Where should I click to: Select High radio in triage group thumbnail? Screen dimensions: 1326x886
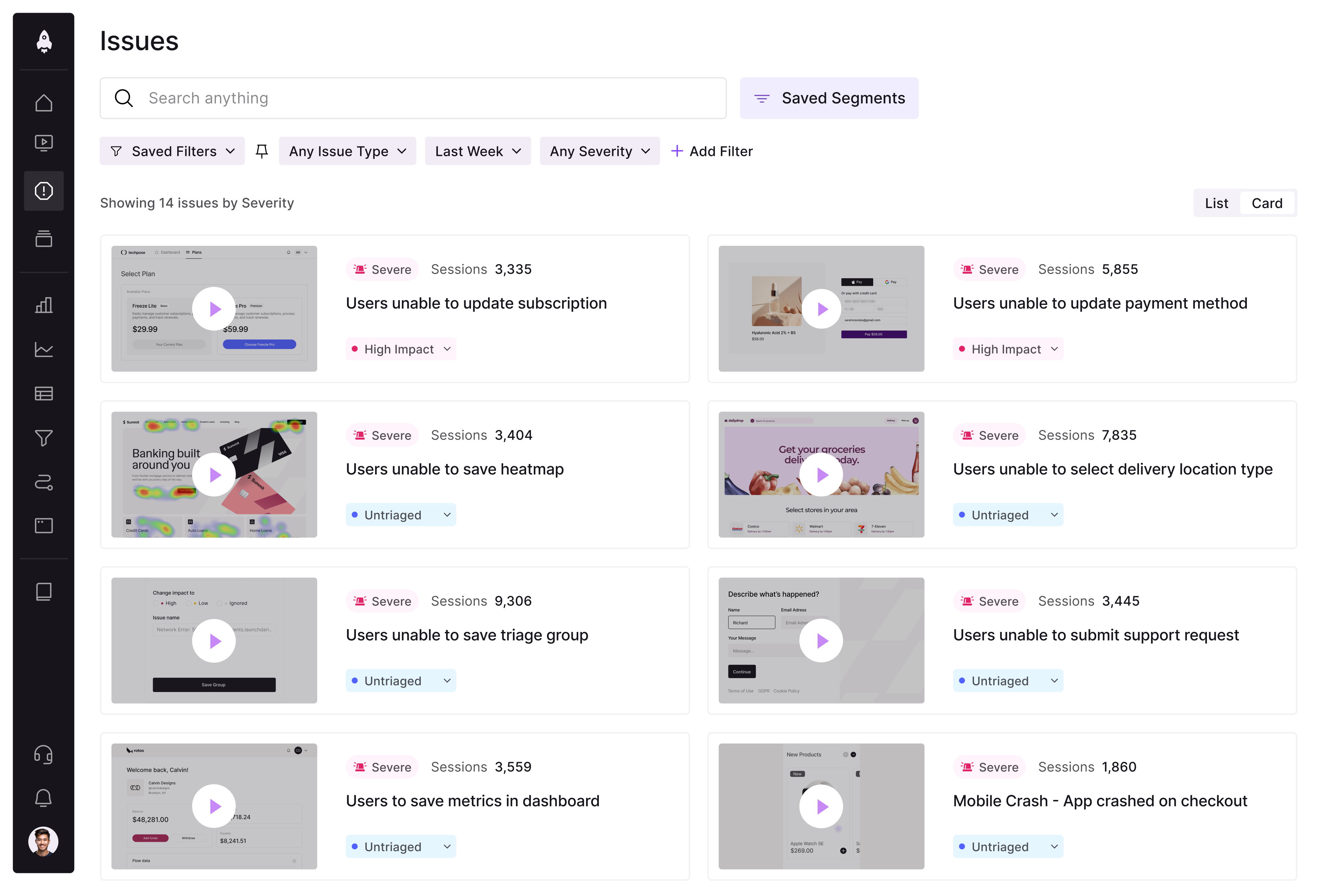[156, 603]
